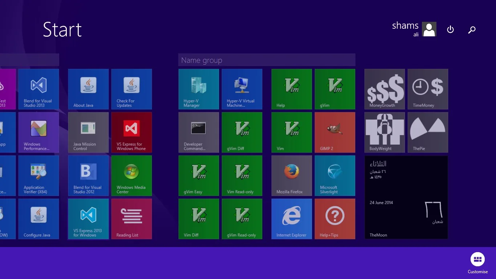Click the Name group text field
496x279 pixels.
point(267,60)
